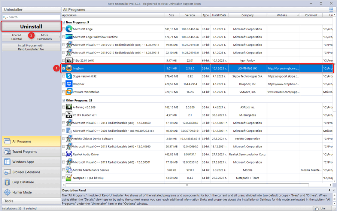This screenshot has width=337, height=211.
Task: Click the program list scroll down arrow
Action: pyautogui.click(x=334, y=181)
